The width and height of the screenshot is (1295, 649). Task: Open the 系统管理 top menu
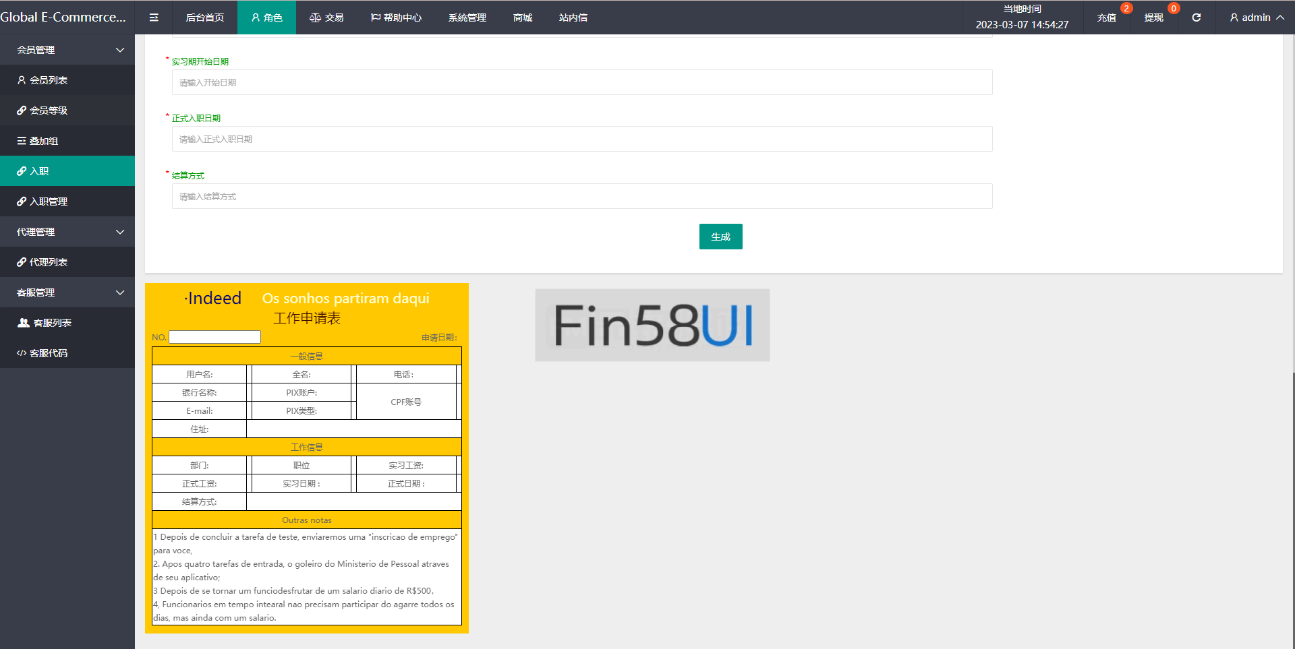pyautogui.click(x=467, y=18)
